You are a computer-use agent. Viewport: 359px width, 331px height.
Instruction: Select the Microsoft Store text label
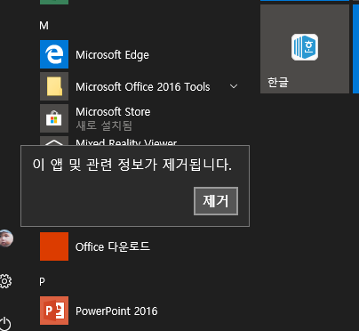(113, 112)
